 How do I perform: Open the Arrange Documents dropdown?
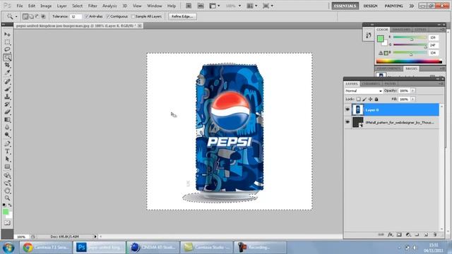252,6
